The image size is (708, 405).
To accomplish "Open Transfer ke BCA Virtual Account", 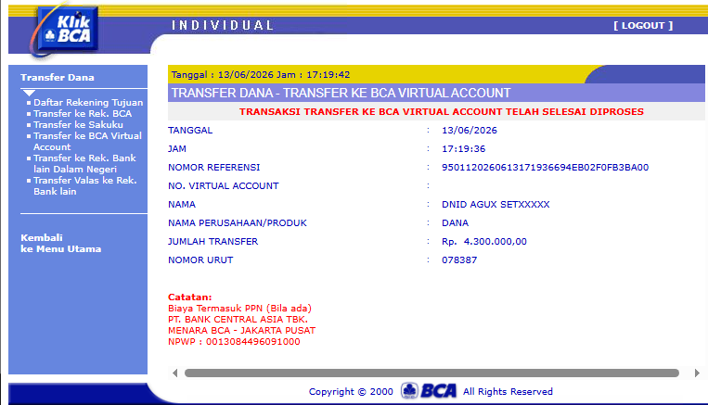I will [x=87, y=141].
